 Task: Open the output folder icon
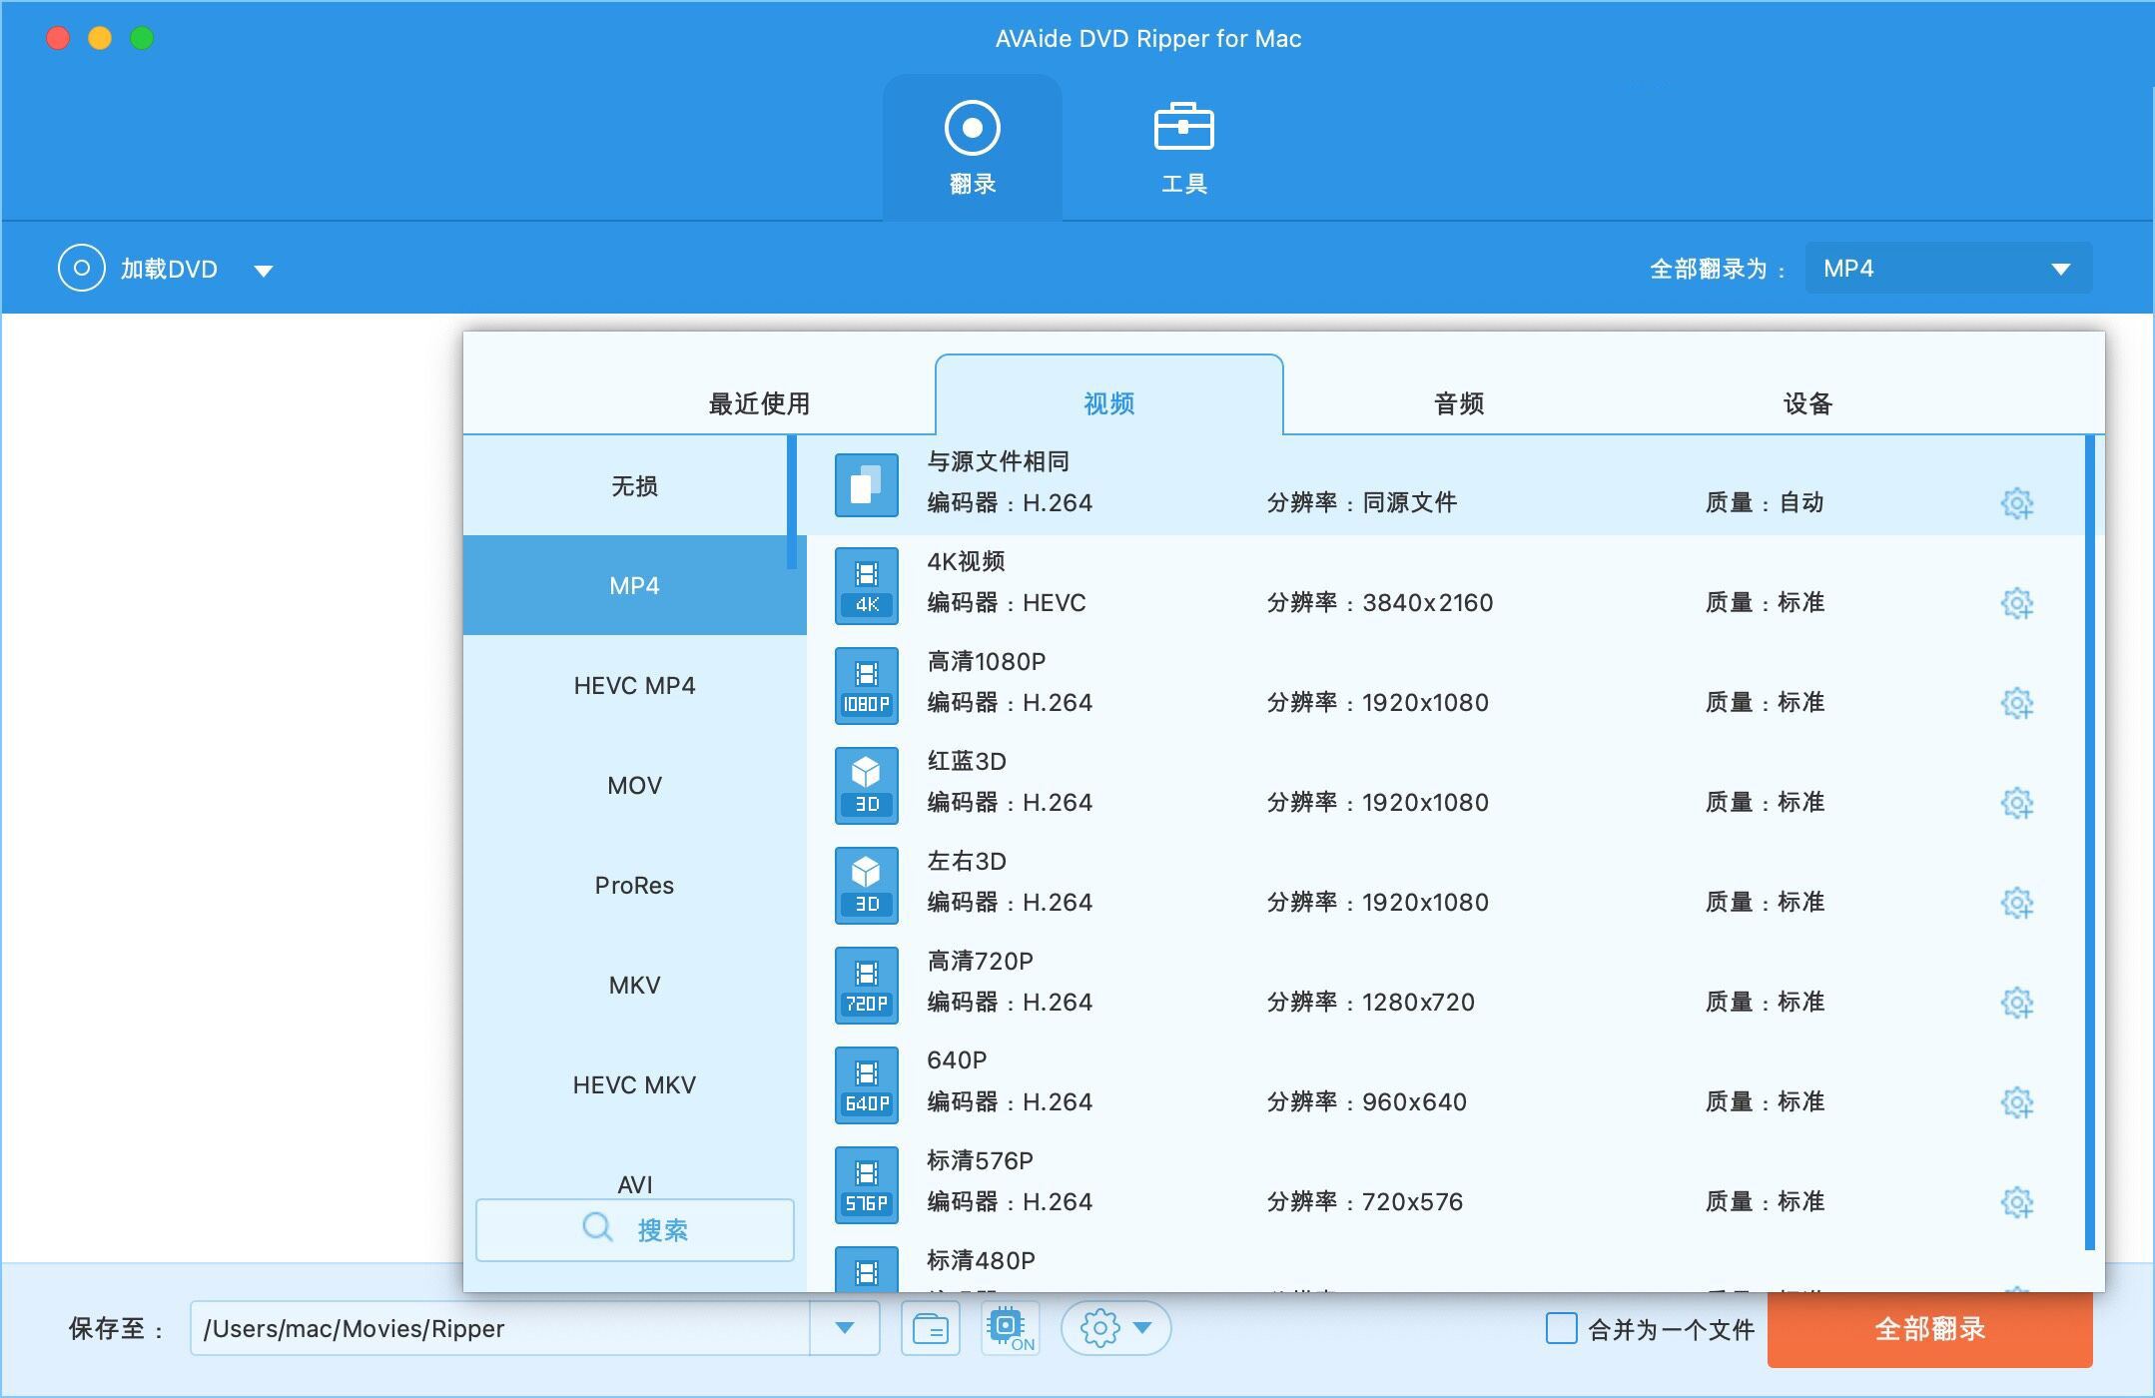(931, 1328)
